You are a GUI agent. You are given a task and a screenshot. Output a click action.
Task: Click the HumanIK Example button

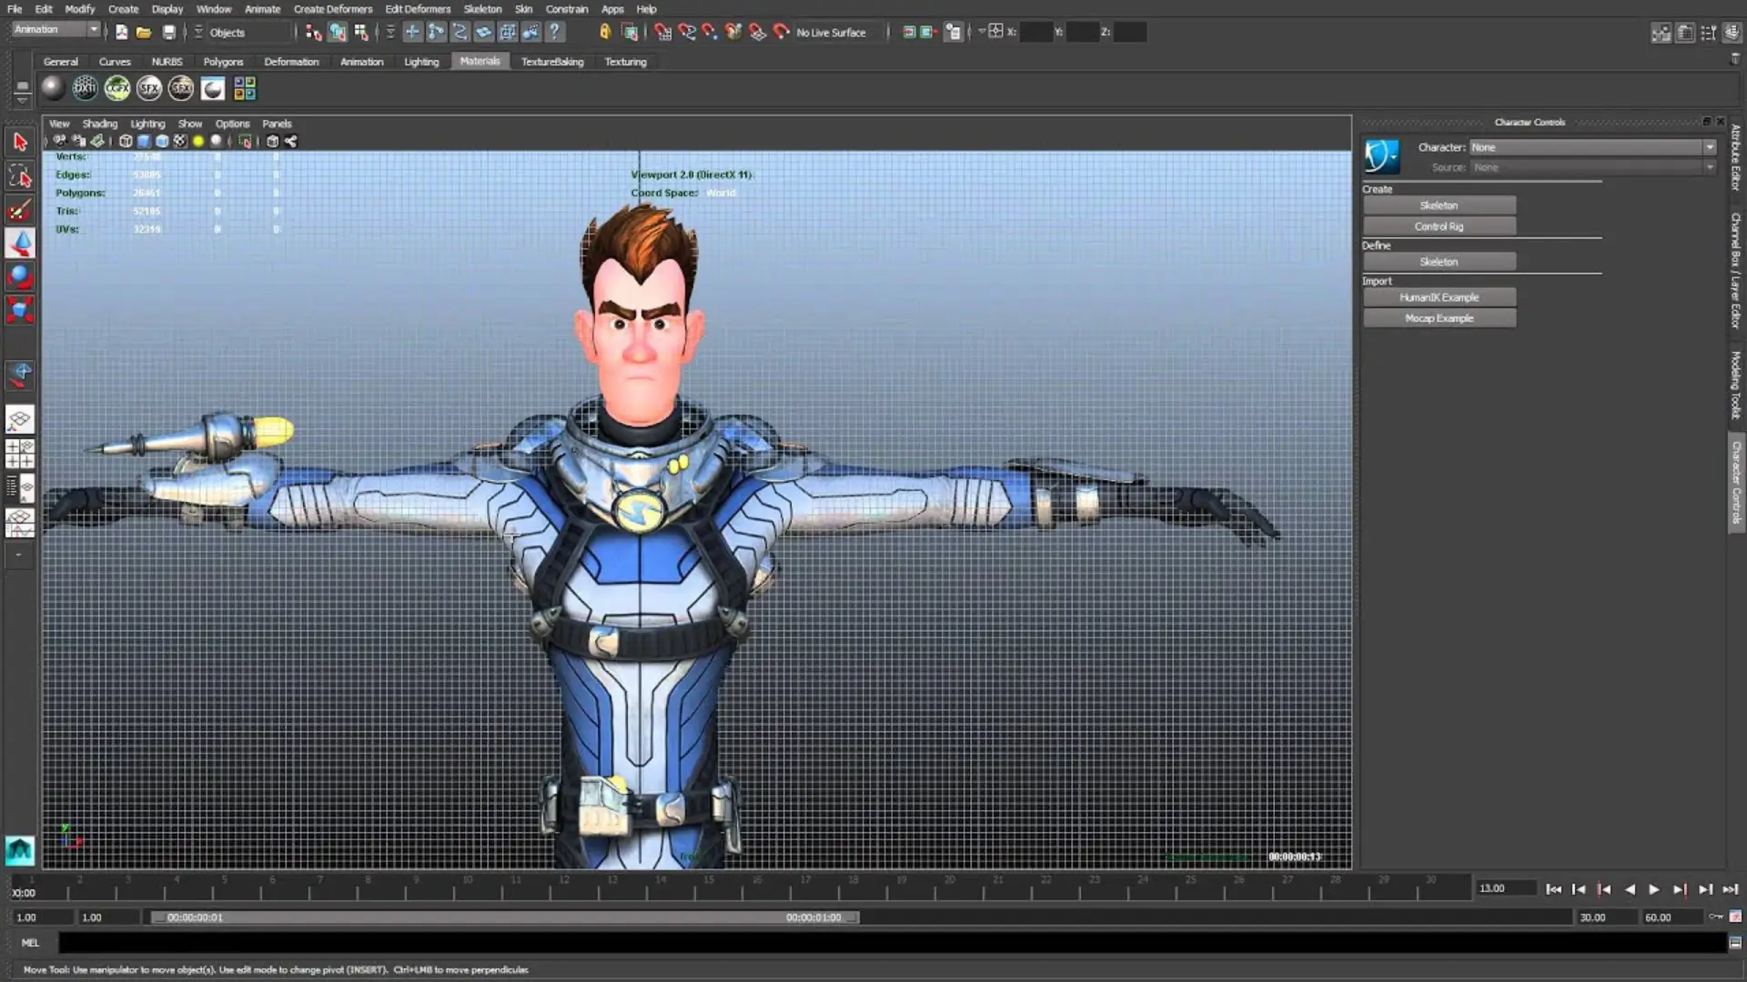(1439, 296)
